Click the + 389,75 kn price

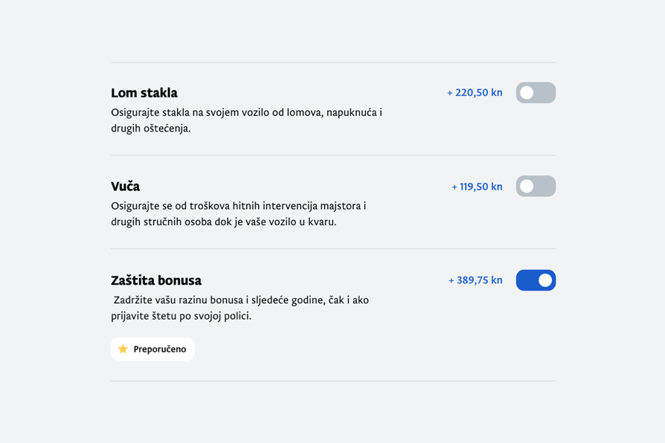point(475,280)
